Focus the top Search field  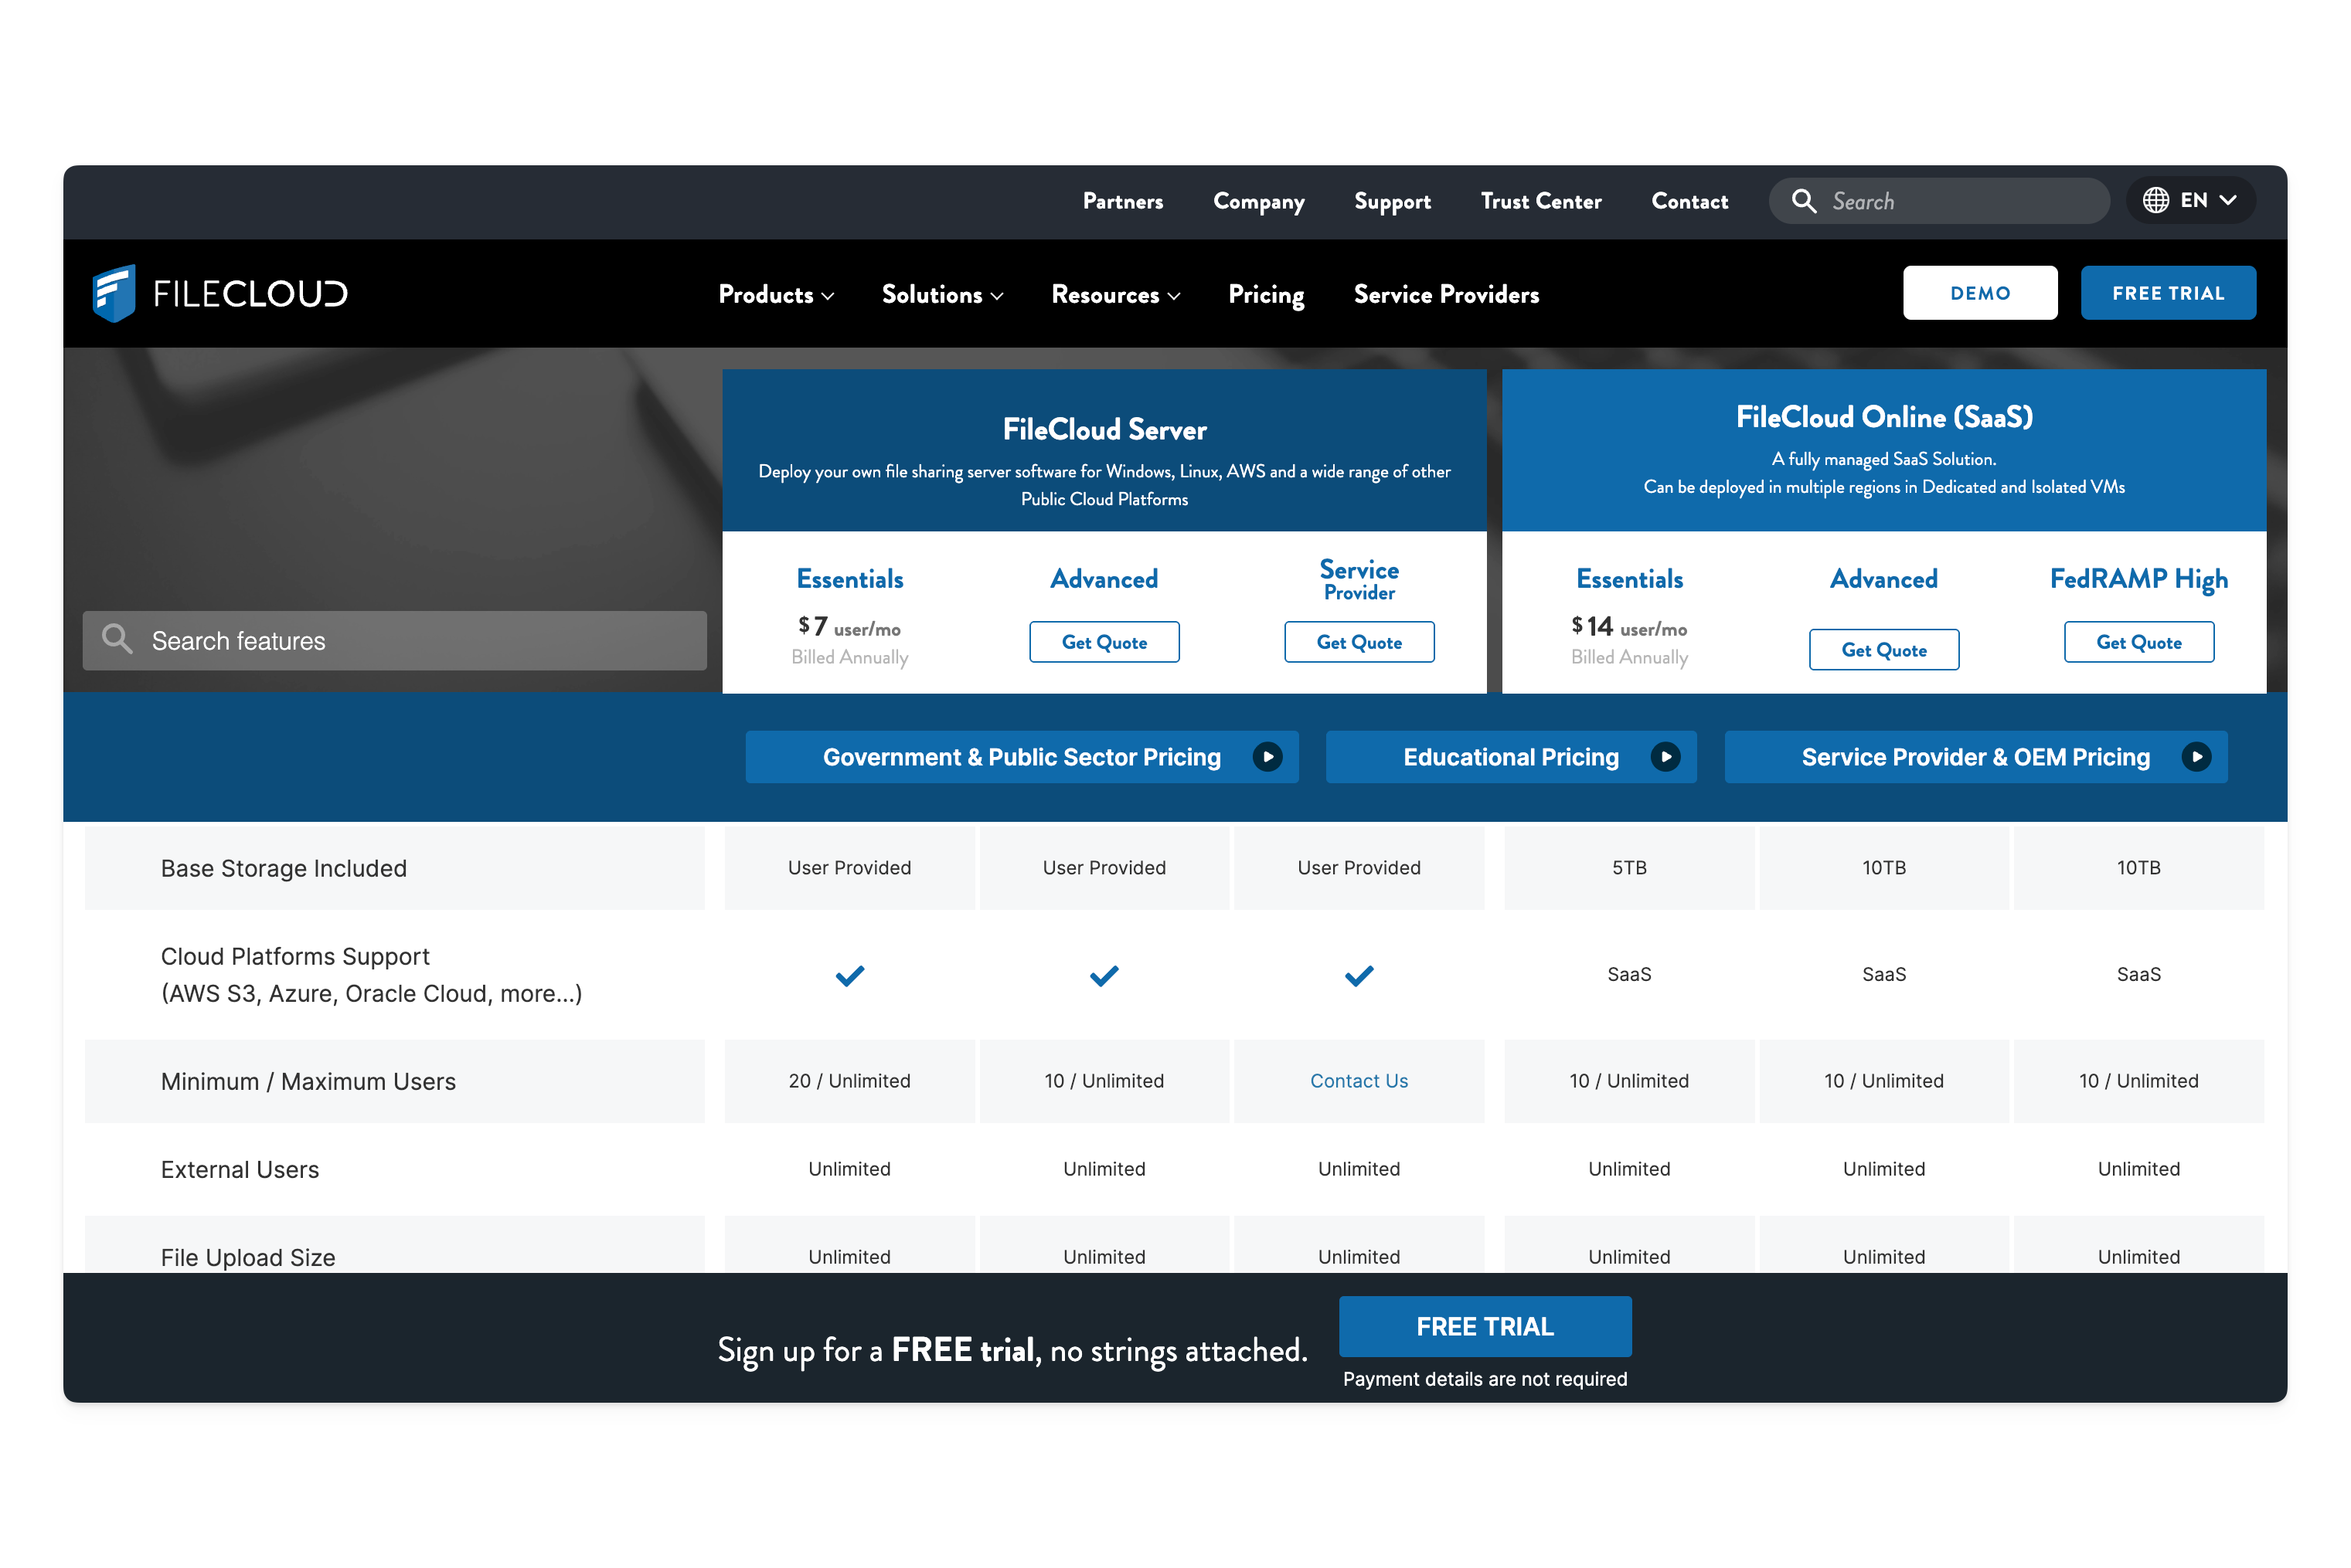tap(1939, 201)
